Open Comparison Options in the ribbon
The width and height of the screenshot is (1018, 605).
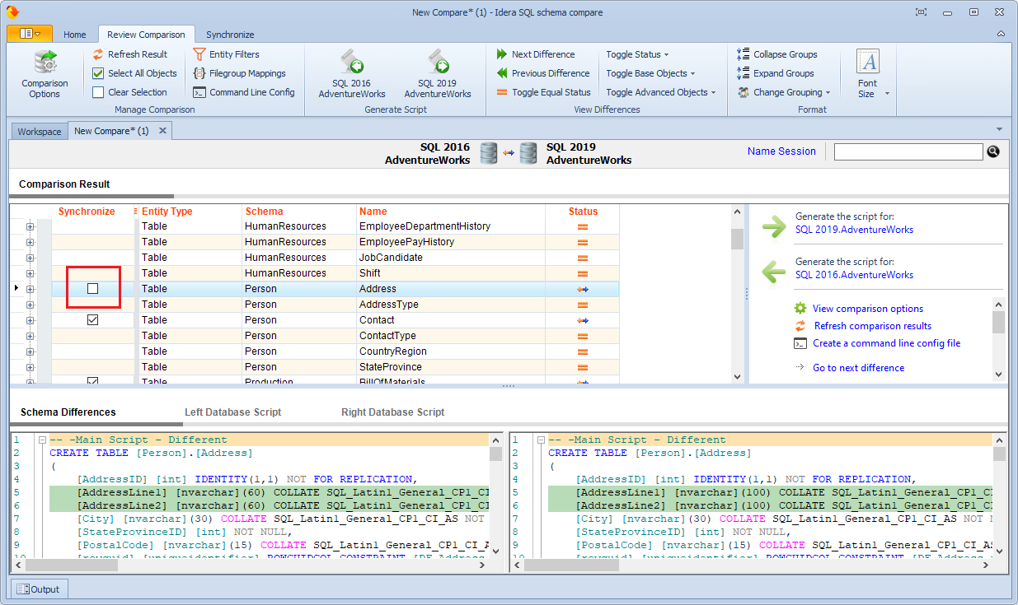(45, 74)
